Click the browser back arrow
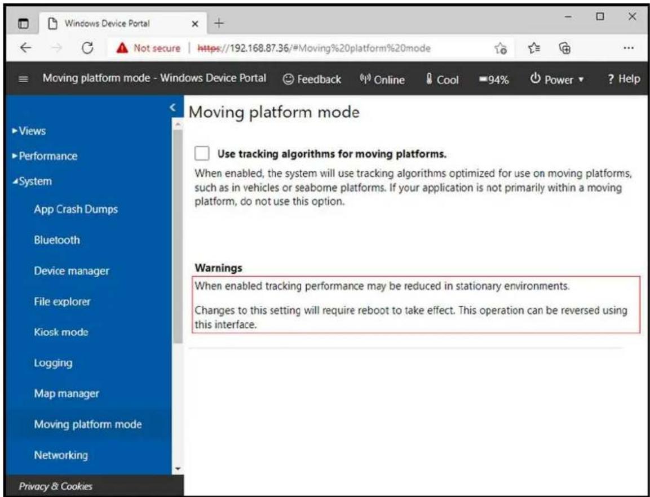This screenshot has width=650, height=497. pyautogui.click(x=26, y=48)
